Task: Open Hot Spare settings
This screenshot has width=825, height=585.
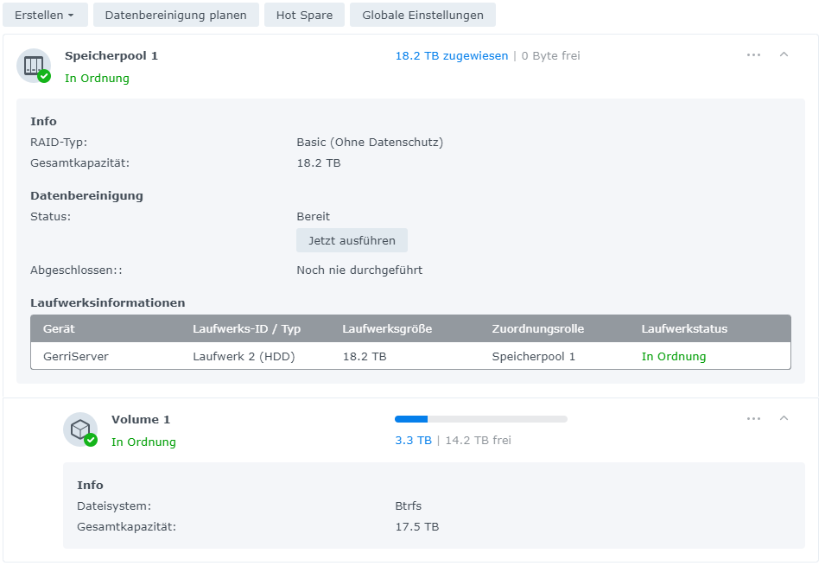Action: pos(304,15)
